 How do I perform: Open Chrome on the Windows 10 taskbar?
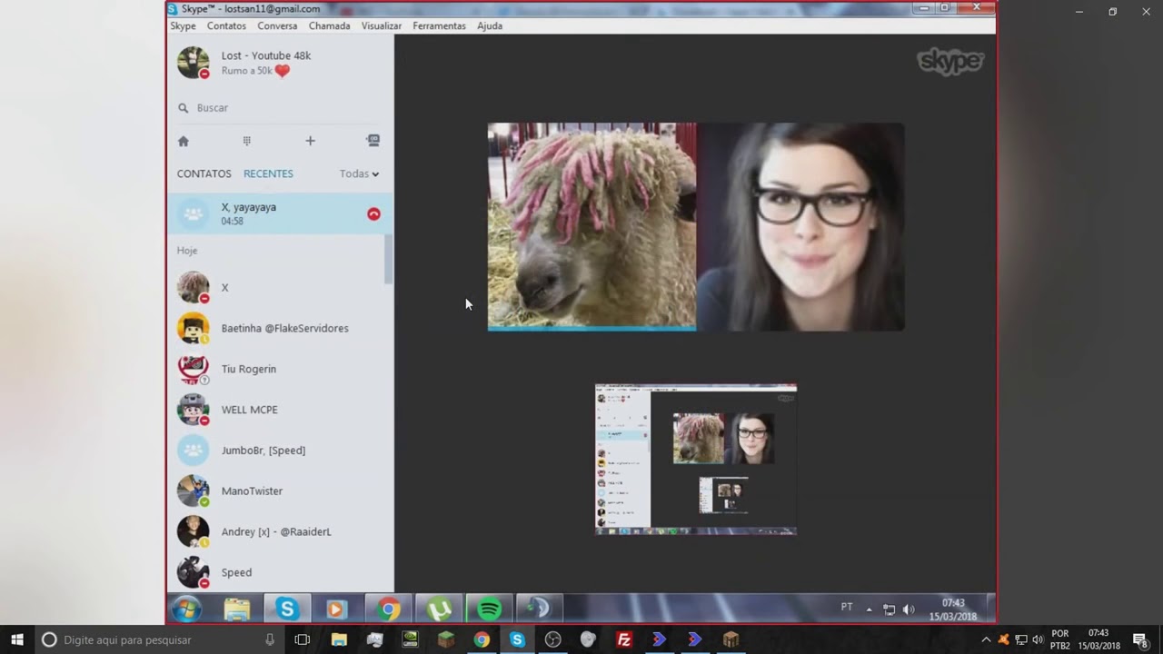[x=482, y=639]
